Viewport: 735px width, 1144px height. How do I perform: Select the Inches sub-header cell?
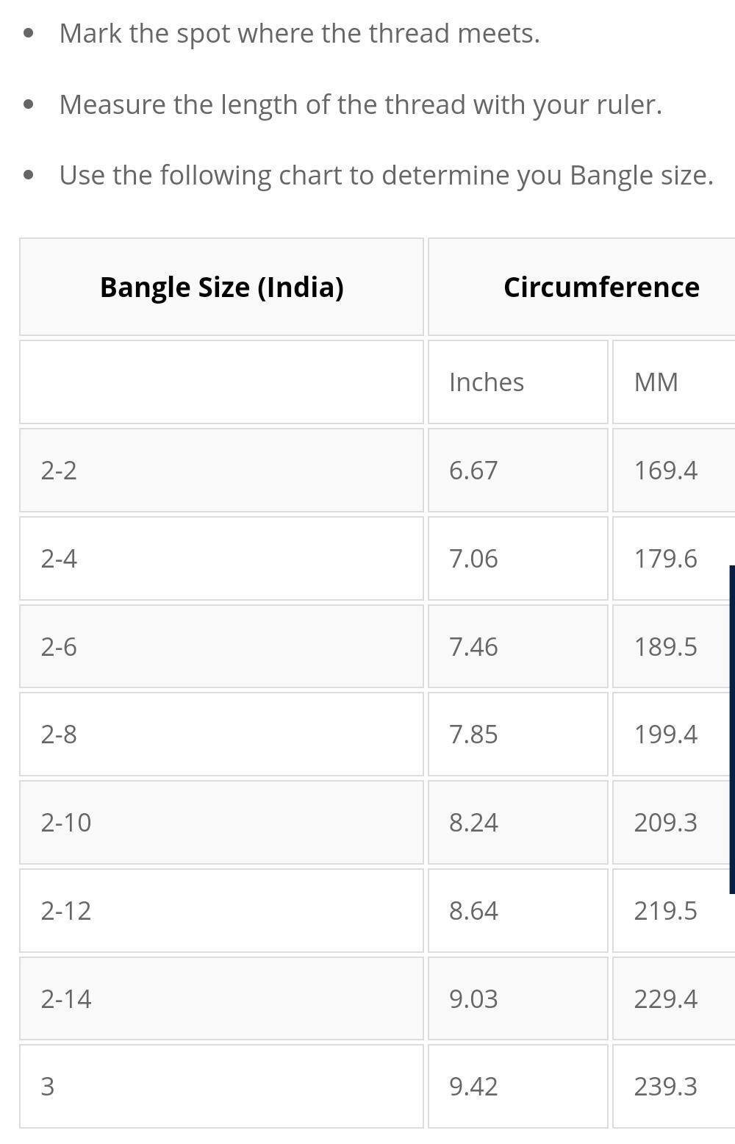click(518, 382)
